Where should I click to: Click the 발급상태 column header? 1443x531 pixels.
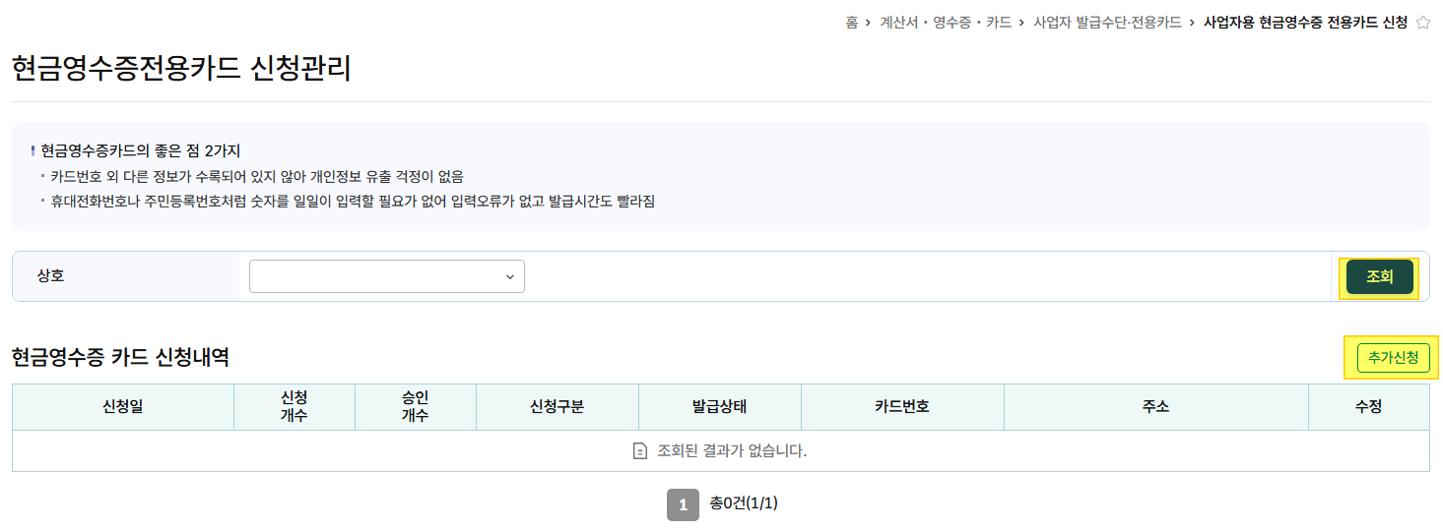click(720, 407)
